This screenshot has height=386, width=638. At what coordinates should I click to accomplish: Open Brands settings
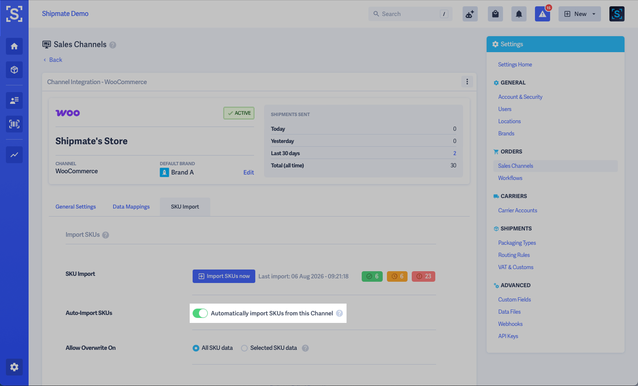click(x=506, y=133)
